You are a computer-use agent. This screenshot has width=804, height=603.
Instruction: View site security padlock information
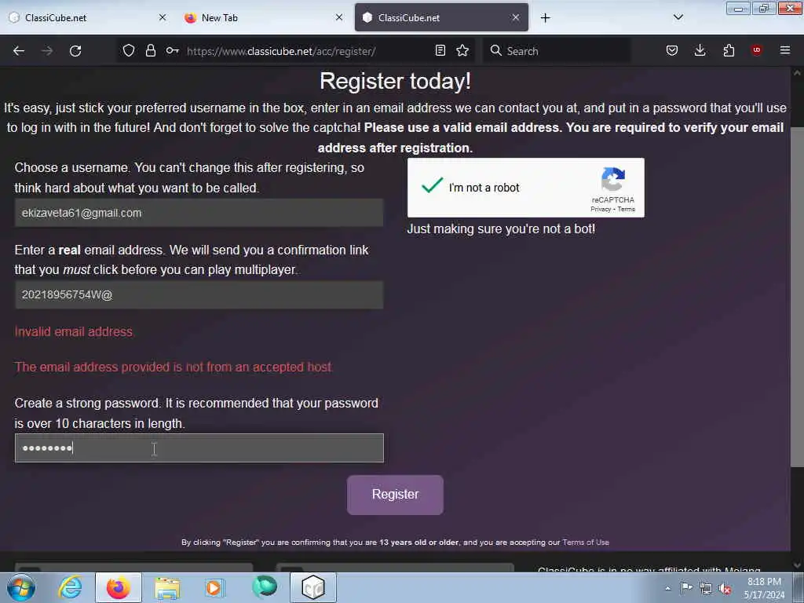point(150,50)
